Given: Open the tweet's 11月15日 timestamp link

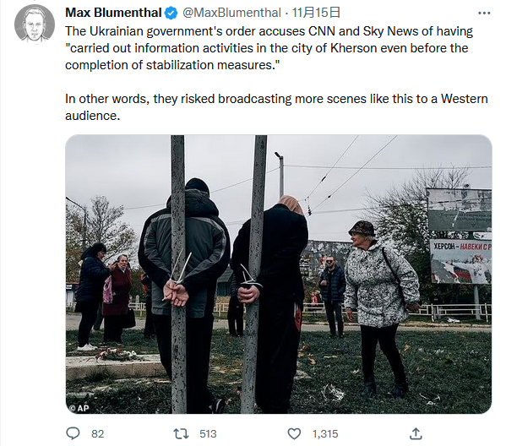Looking at the screenshot, I should [x=316, y=13].
